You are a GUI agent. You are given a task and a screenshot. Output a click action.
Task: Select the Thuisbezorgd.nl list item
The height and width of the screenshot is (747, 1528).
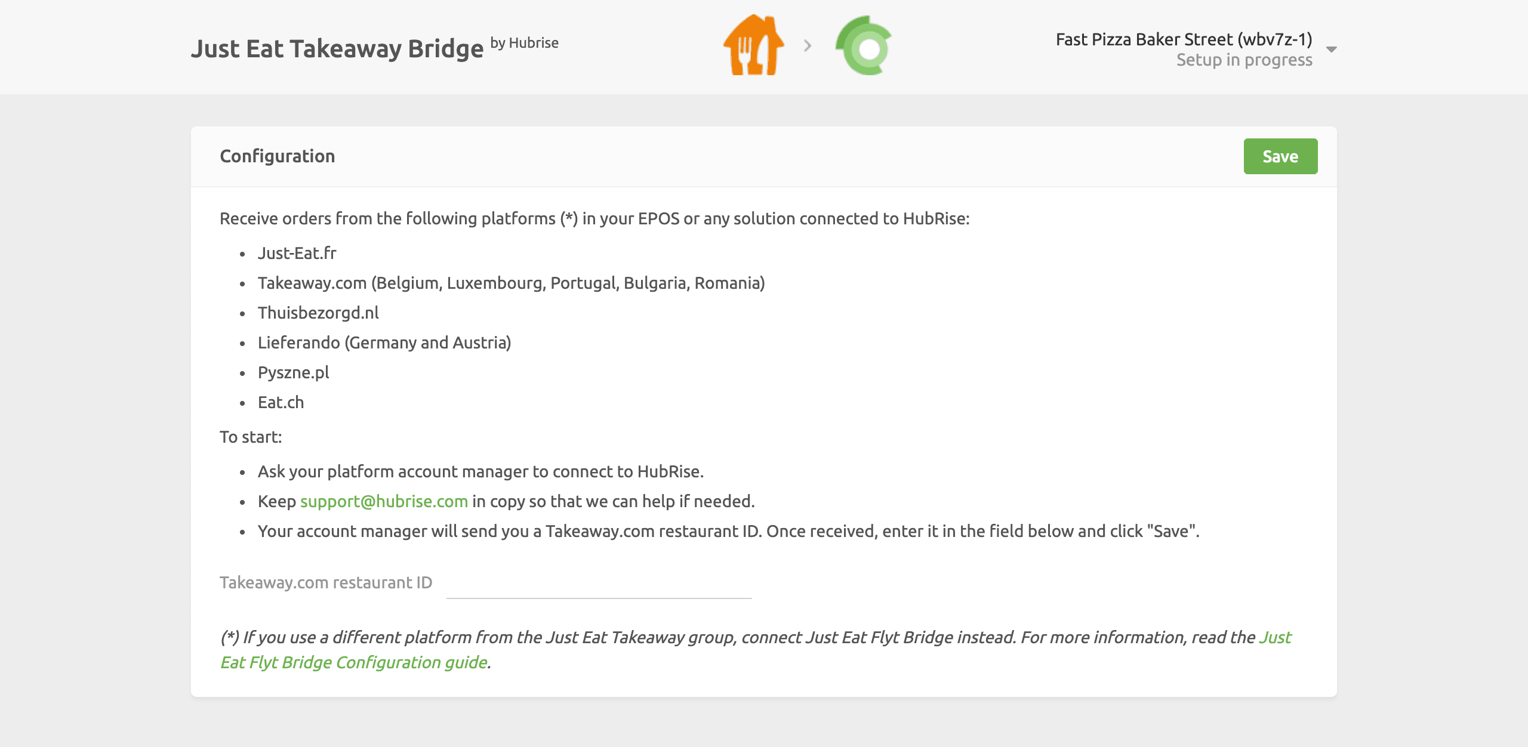(x=318, y=313)
